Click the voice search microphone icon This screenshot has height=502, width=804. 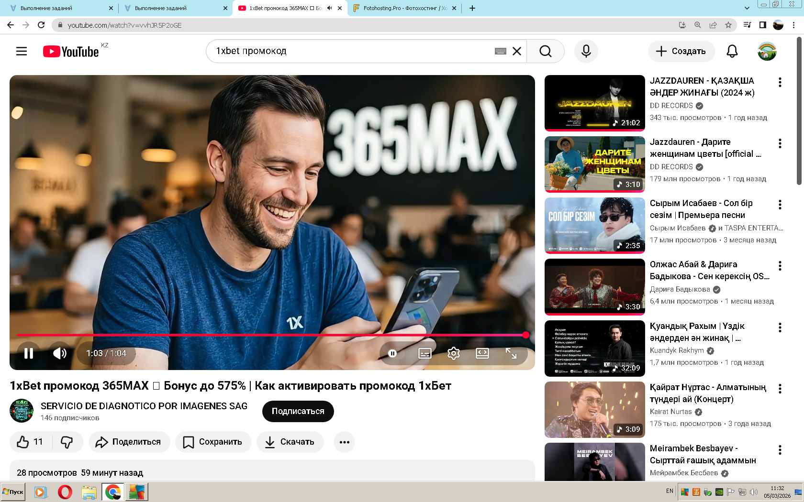(586, 51)
